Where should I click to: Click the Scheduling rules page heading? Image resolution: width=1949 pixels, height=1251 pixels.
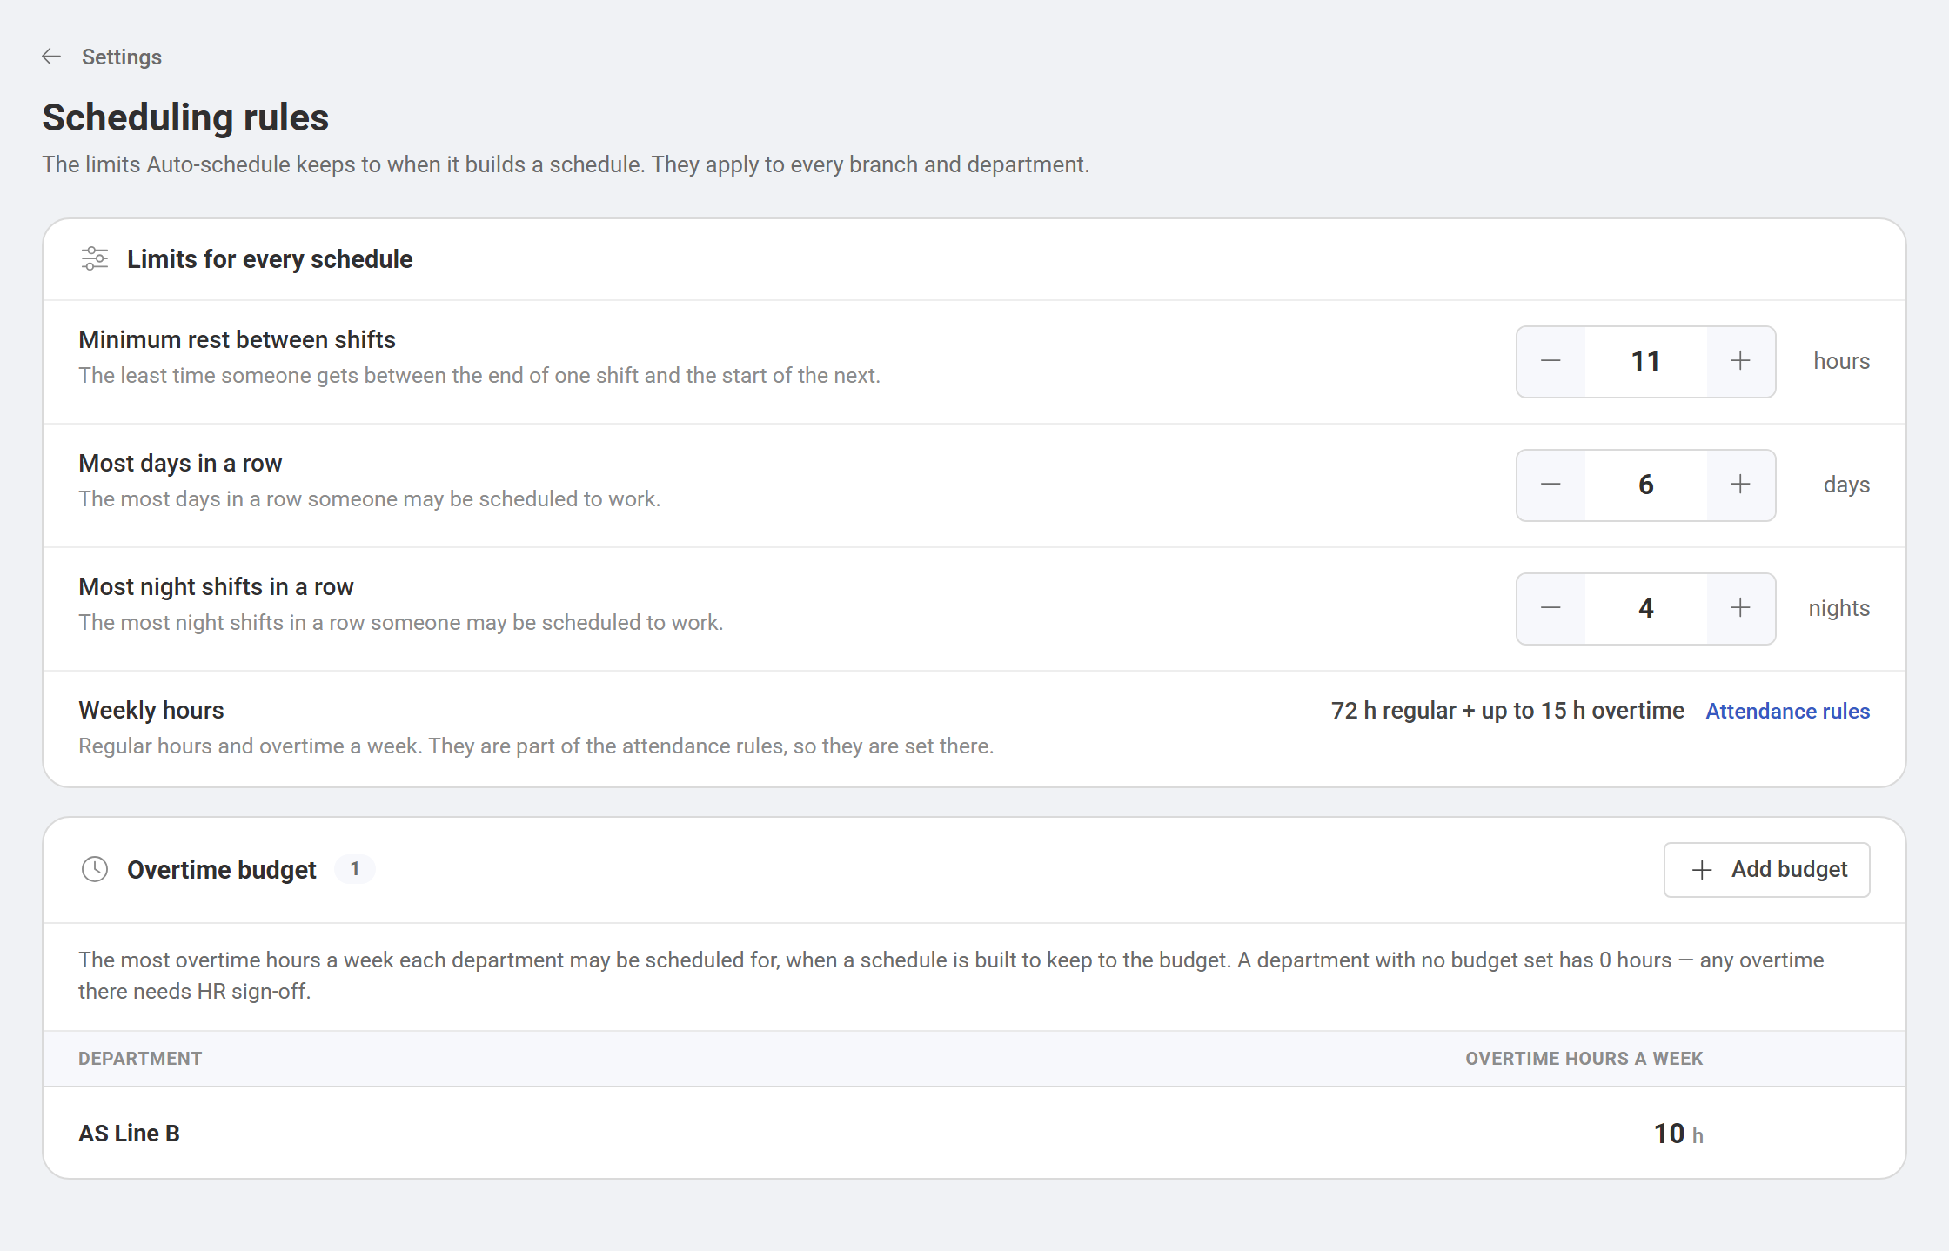(185, 117)
